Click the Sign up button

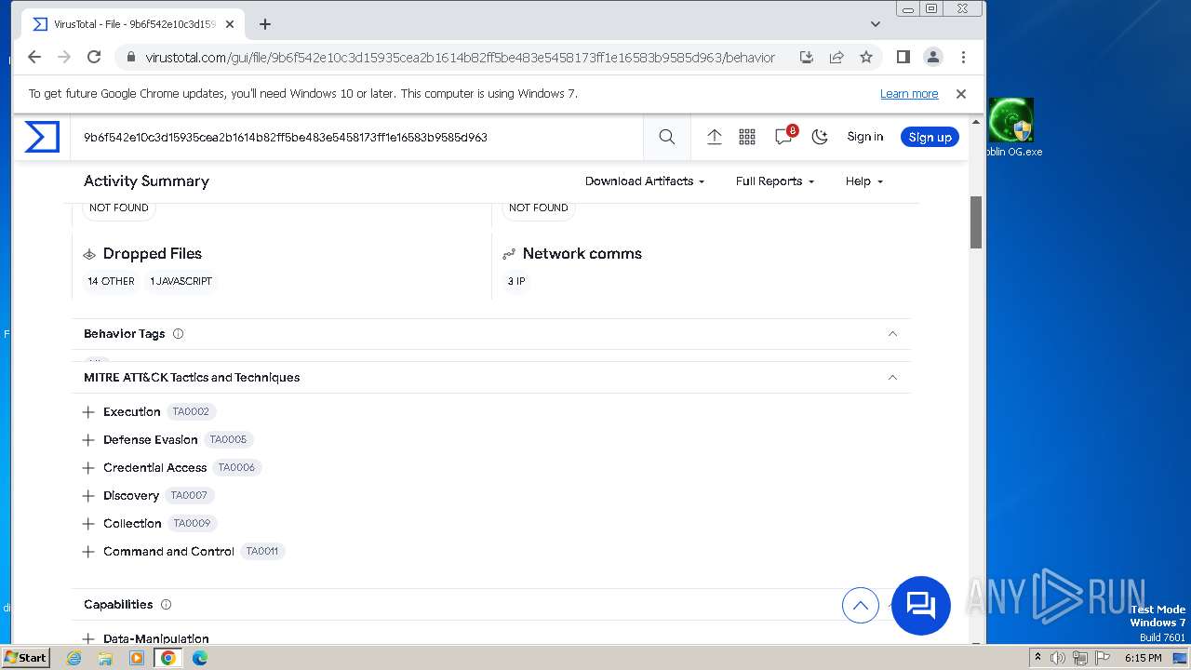930,137
